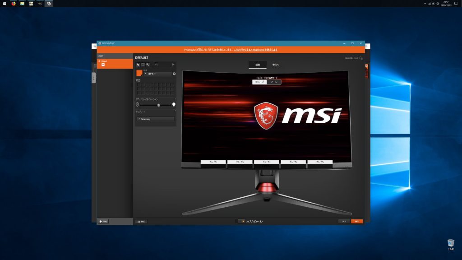
Task: Select グループ illumination edit mode
Action: [259, 82]
